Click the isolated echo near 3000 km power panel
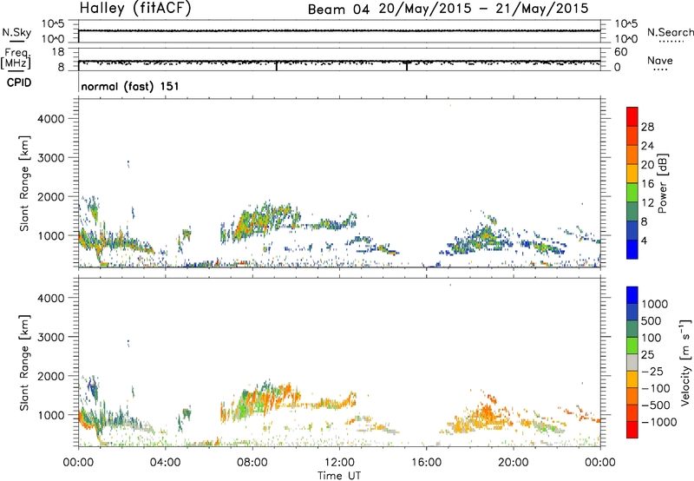The image size is (694, 481). (x=128, y=164)
